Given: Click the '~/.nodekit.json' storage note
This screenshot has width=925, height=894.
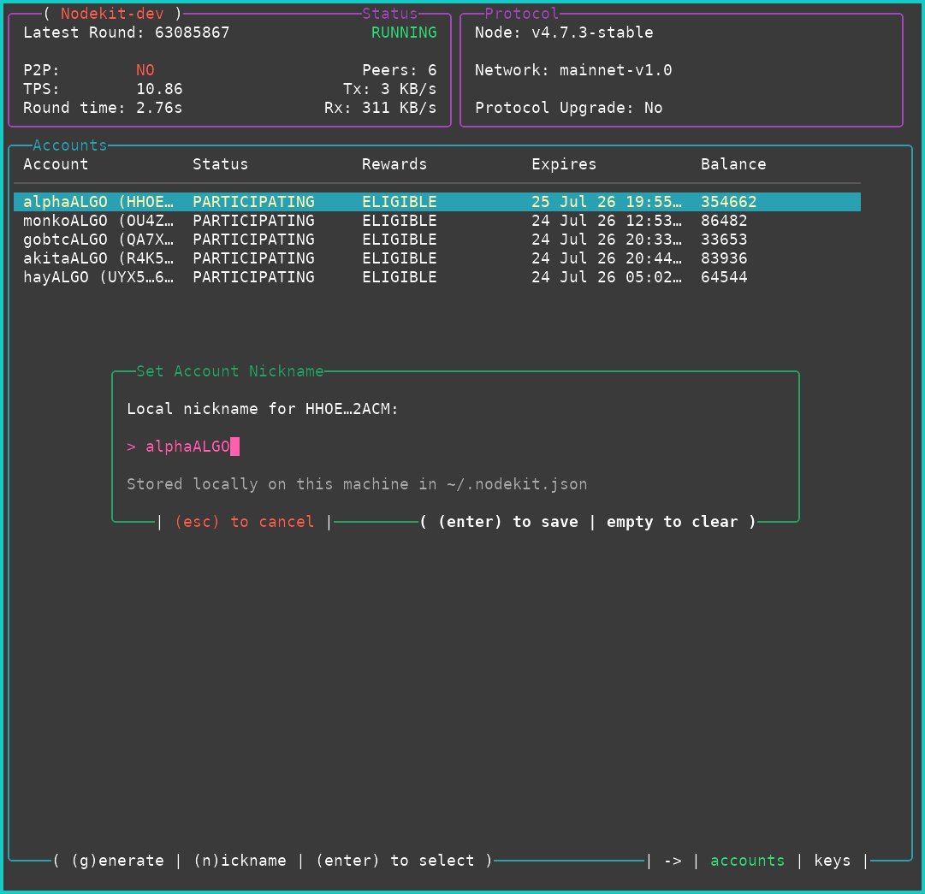Looking at the screenshot, I should click(517, 484).
